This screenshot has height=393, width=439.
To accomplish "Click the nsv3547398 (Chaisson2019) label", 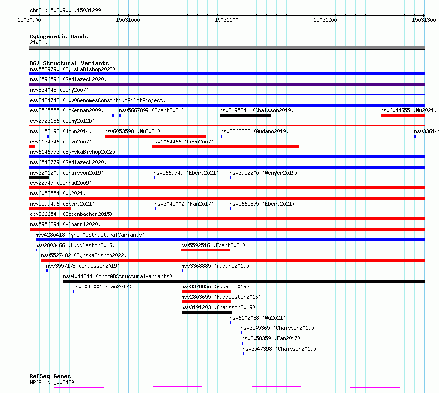I will point(279,349).
